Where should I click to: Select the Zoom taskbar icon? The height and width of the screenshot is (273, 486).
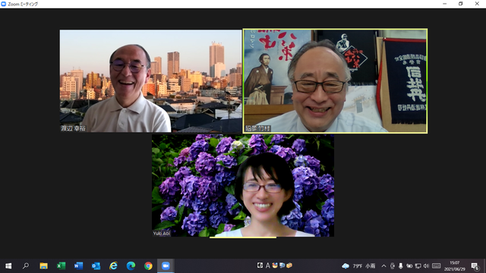[166, 266]
